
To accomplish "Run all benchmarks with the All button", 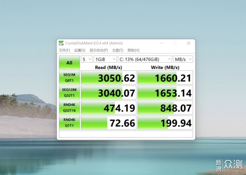I will tap(69, 63).
